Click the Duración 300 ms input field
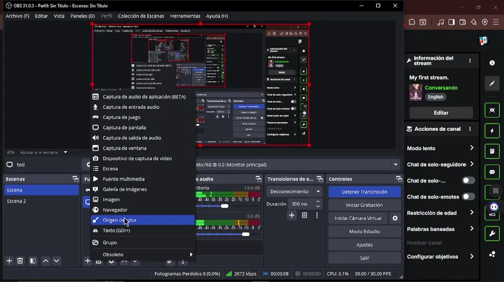Screen dimensions: 504x282 point(302,204)
